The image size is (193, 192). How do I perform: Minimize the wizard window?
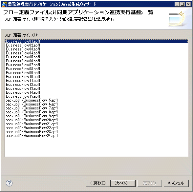177,4
